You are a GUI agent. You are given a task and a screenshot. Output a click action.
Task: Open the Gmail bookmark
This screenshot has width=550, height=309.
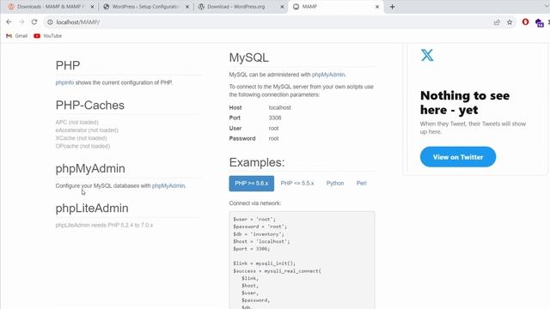point(16,36)
